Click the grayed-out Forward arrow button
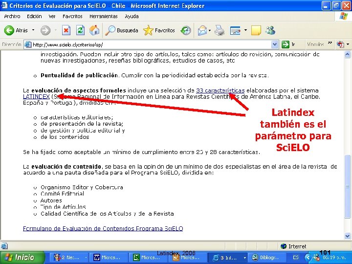Image resolution: width=352 pixels, height=264 pixels. [x=45, y=30]
